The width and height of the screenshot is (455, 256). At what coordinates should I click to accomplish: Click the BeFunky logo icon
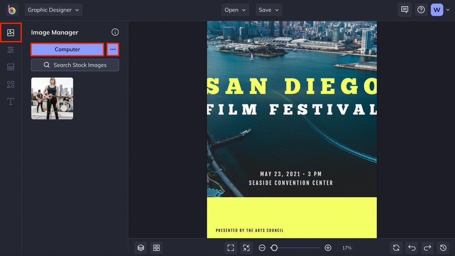12,10
